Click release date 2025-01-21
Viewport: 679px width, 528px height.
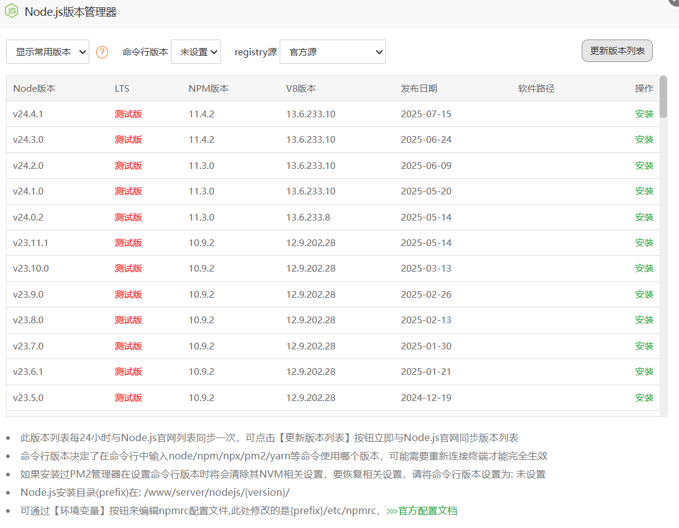[426, 371]
